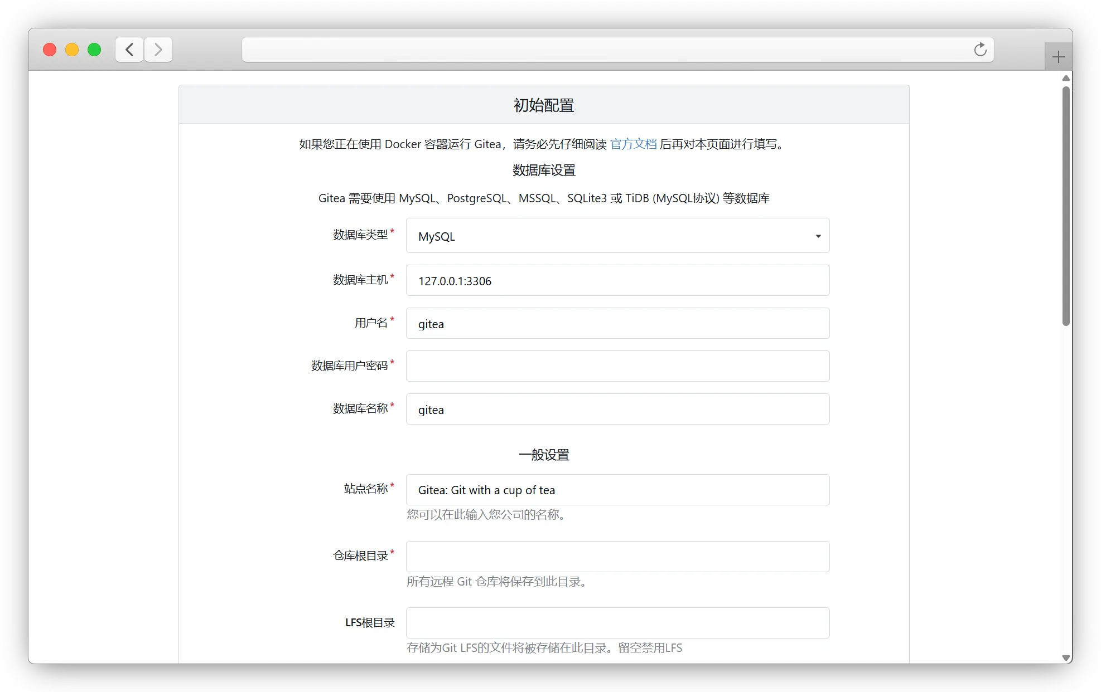Viewport: 1101px width, 692px height.
Task: Click the yellow minimize window button
Action: 72,50
